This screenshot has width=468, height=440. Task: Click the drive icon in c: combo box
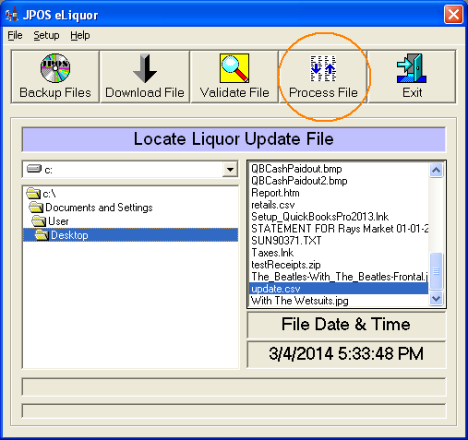[x=34, y=169]
